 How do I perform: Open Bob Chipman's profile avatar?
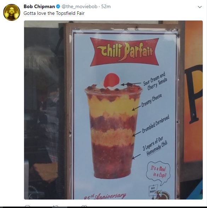pos(12,12)
